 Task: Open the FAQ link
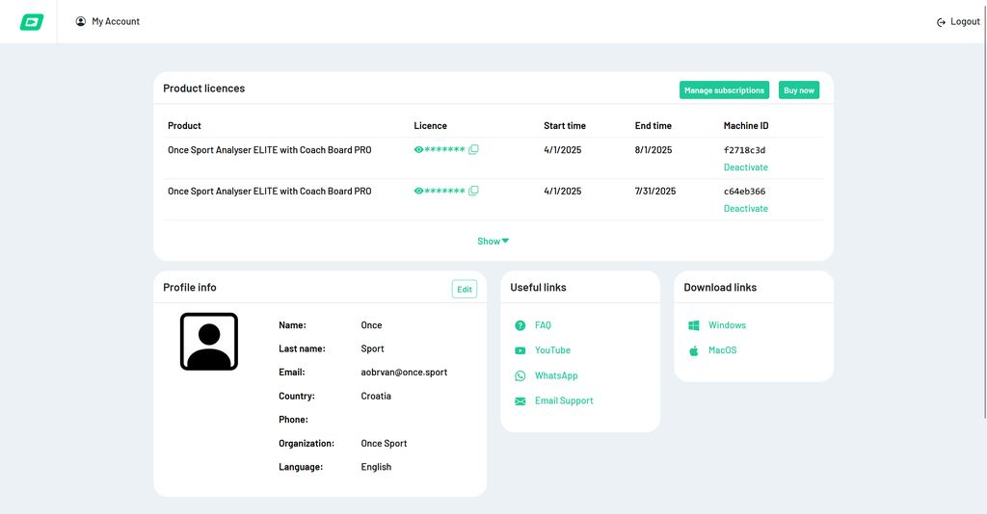click(x=543, y=325)
